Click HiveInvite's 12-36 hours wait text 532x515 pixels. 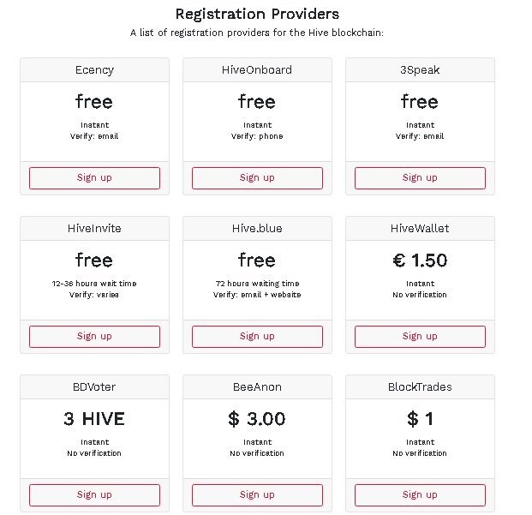click(94, 284)
